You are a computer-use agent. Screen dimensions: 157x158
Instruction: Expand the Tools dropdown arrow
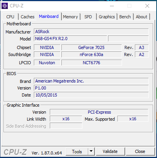(91, 151)
